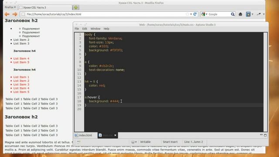Click the first 'Подэлемент' sub-item
The image size is (279, 157).
coord(31,28)
